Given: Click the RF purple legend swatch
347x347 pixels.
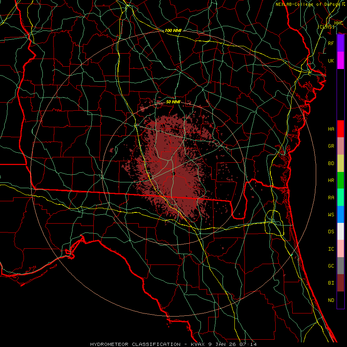Looking at the screenshot, I should 340,43.
